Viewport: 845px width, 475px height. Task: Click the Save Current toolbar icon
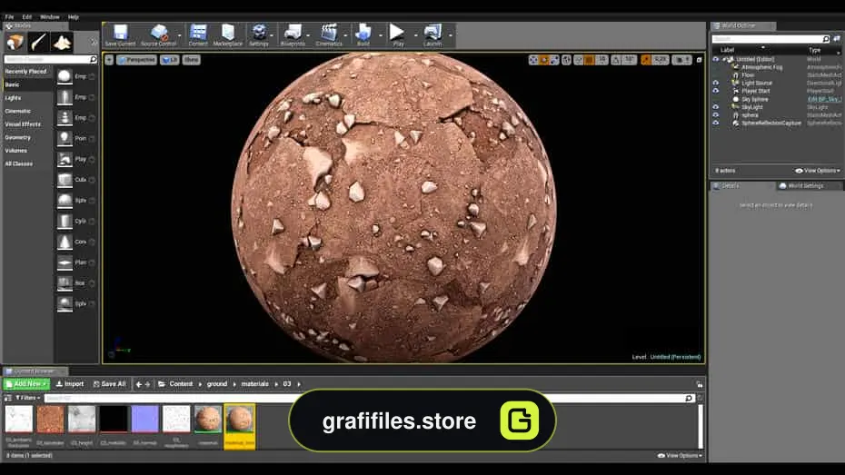[x=120, y=35]
